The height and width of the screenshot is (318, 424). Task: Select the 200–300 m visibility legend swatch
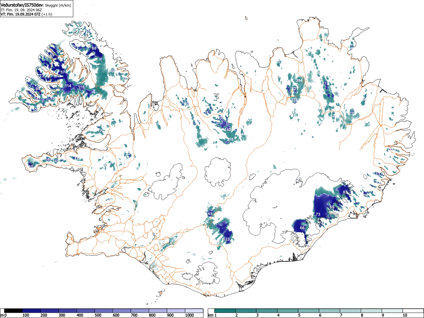pos(49,311)
